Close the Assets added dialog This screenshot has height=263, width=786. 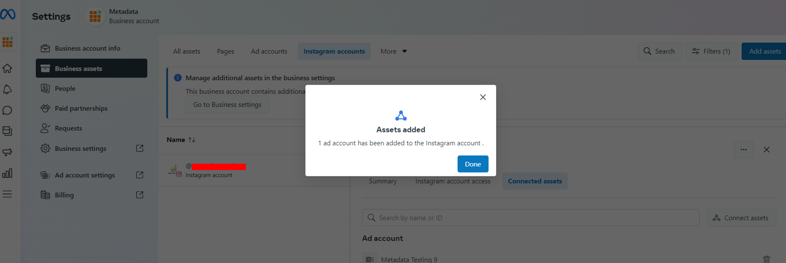[482, 97]
